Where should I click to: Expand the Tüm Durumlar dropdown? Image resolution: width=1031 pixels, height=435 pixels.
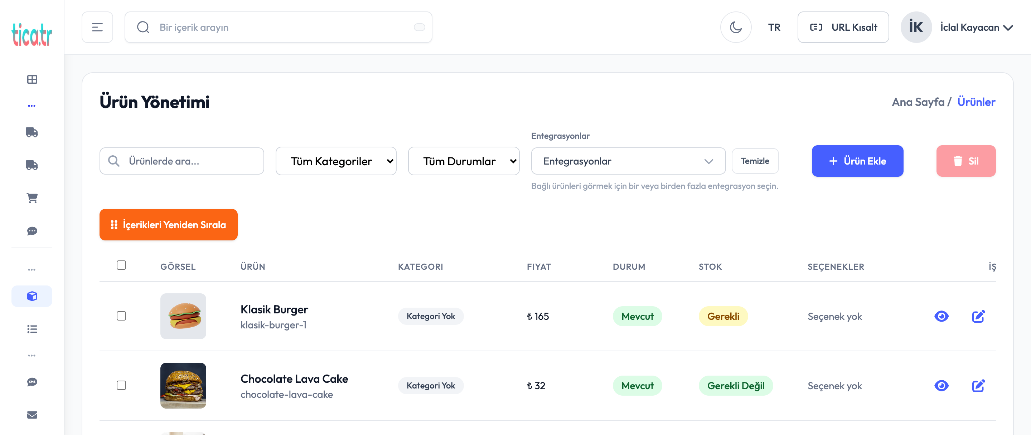pyautogui.click(x=464, y=161)
